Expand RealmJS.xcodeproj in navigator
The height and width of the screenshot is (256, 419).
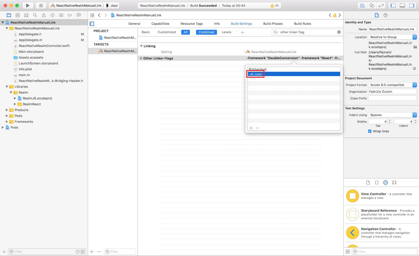(x=15, y=98)
